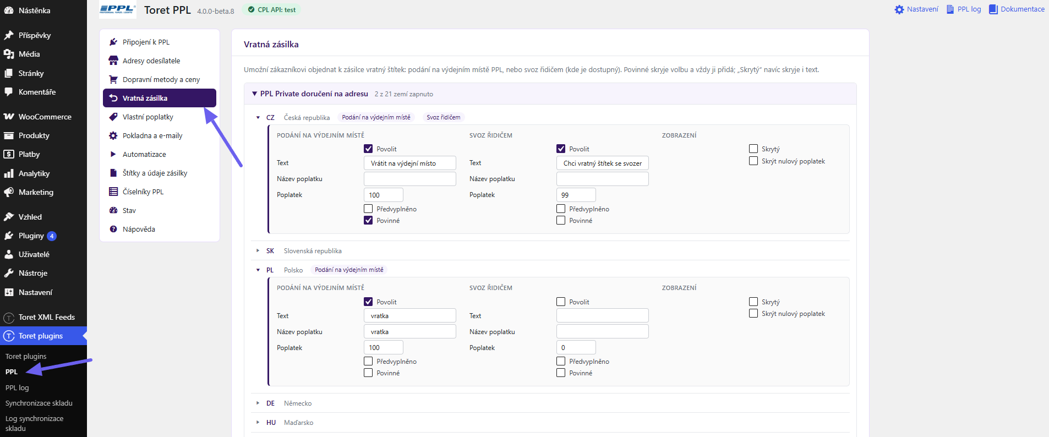This screenshot has height=437, width=1049.
Task: Click the Nástěnka dashboard icon
Action: [x=9, y=10]
